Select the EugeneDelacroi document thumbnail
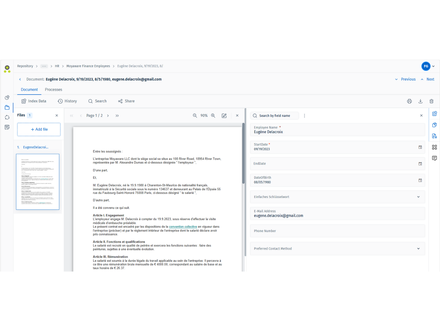This screenshot has width=440, height=331. 37,181
